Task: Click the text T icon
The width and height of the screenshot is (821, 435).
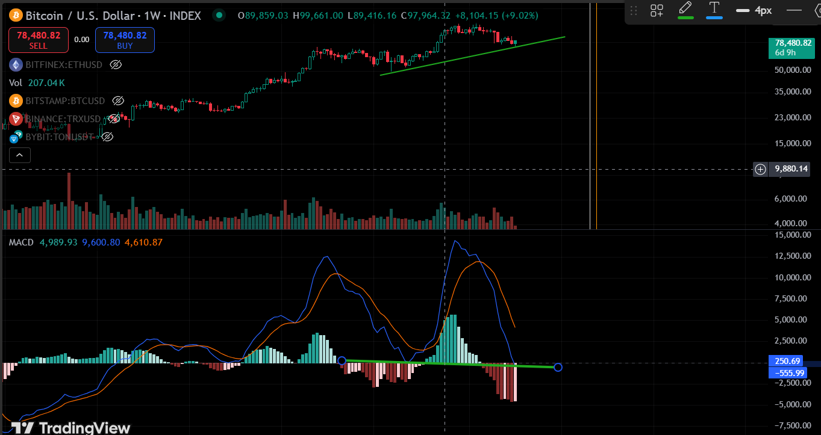Action: point(714,9)
